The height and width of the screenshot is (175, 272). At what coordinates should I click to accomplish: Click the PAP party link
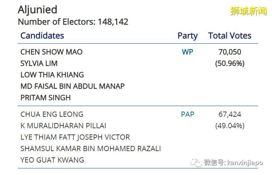pos(187,114)
